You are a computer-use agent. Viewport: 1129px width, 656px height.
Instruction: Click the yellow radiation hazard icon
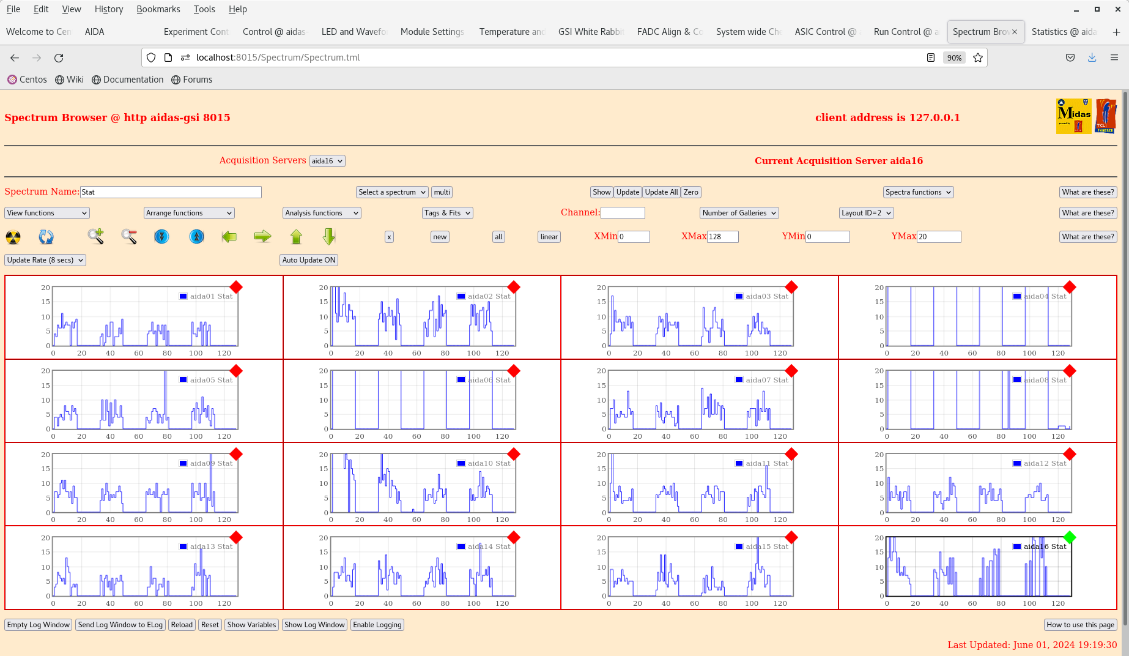(13, 237)
